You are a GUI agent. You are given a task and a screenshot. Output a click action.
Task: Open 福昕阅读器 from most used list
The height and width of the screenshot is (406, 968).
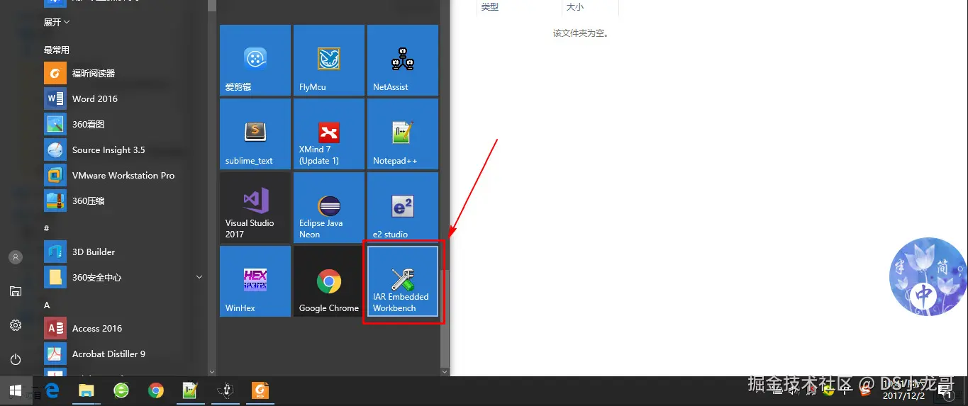click(124, 73)
